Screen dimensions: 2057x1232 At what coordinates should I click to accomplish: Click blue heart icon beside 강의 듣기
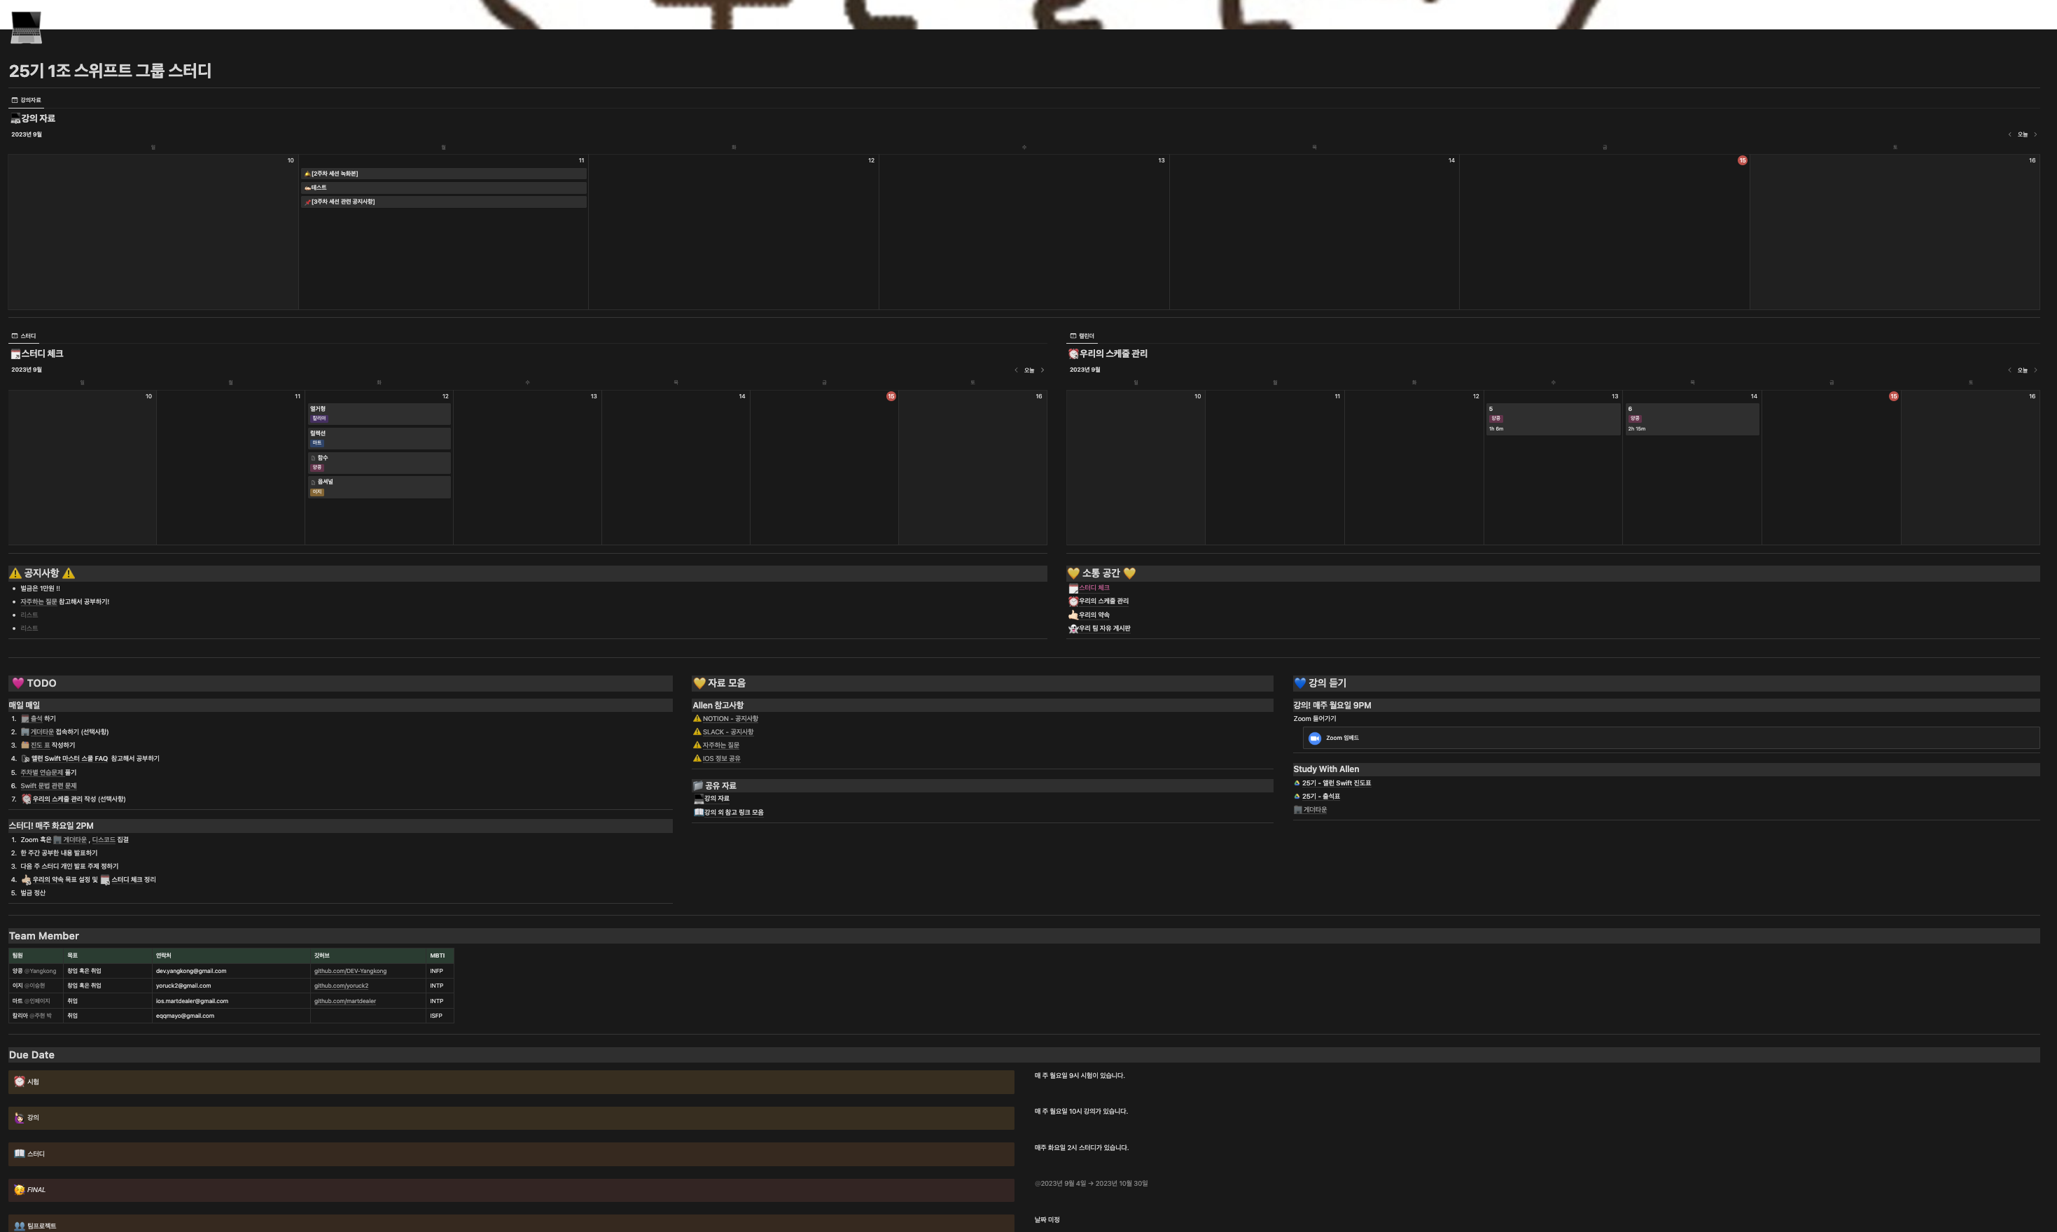tap(1299, 683)
